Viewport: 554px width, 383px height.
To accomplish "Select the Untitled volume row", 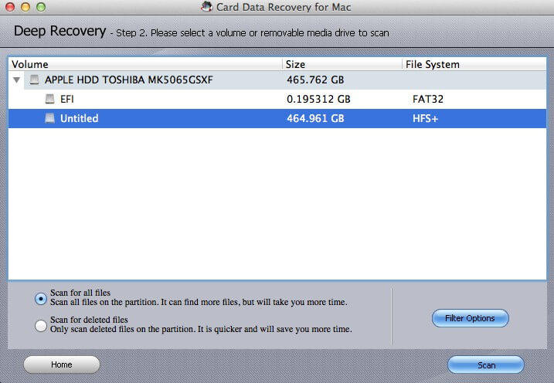I will click(x=277, y=118).
